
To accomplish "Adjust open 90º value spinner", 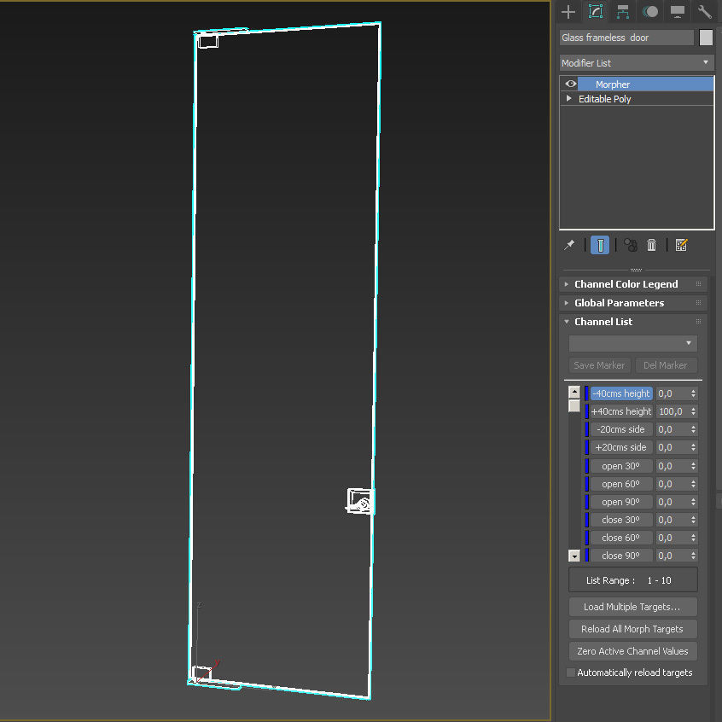I will (693, 502).
